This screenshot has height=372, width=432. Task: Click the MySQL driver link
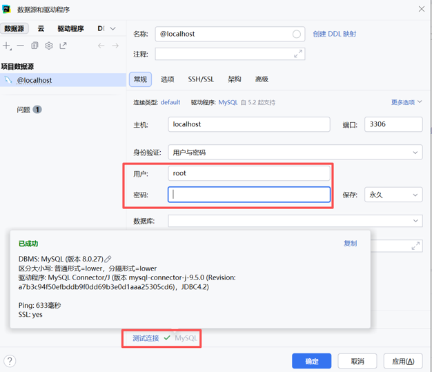coord(228,103)
